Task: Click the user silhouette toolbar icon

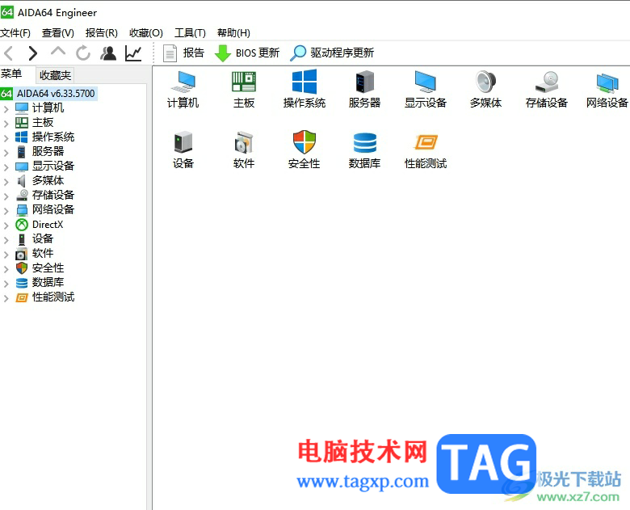Action: coord(108,53)
